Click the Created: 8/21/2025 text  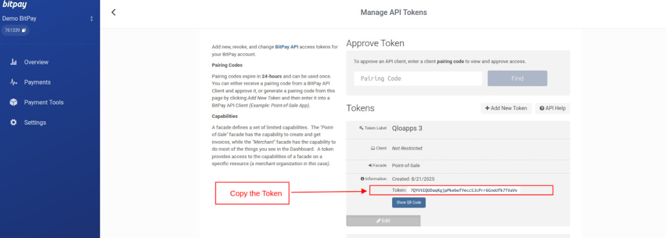click(x=413, y=179)
